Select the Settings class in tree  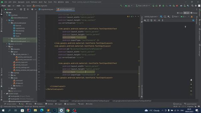coord(17,34)
